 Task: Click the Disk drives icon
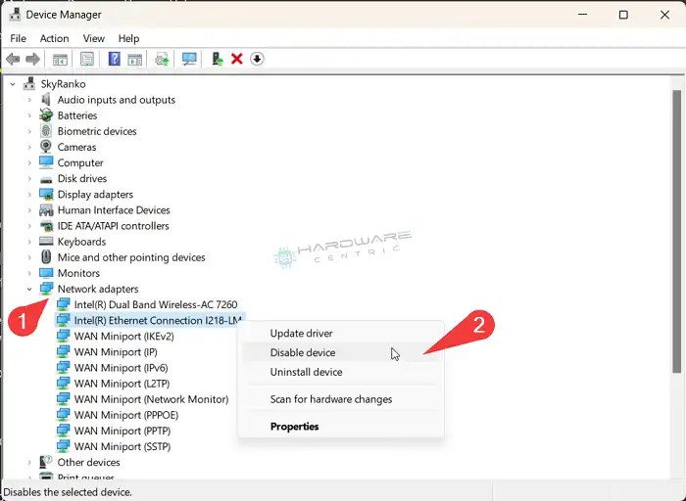(x=46, y=179)
